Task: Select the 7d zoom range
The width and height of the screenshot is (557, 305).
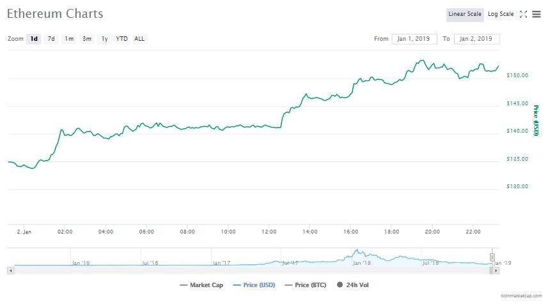Action: click(51, 39)
